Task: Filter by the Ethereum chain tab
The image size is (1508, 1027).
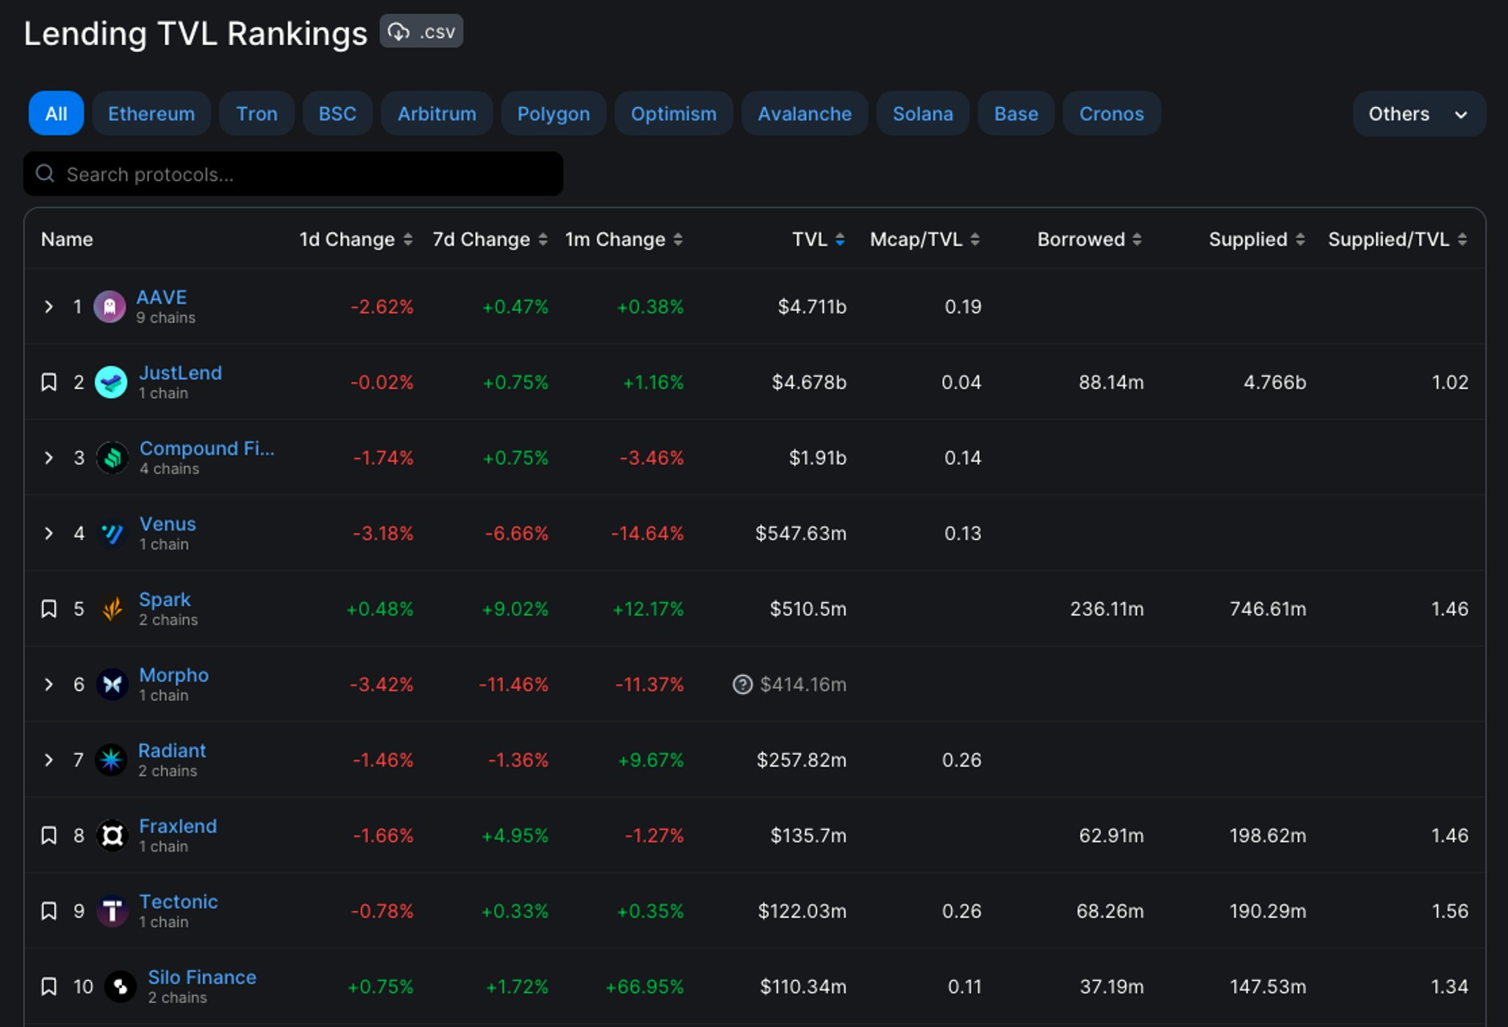Action: [151, 114]
